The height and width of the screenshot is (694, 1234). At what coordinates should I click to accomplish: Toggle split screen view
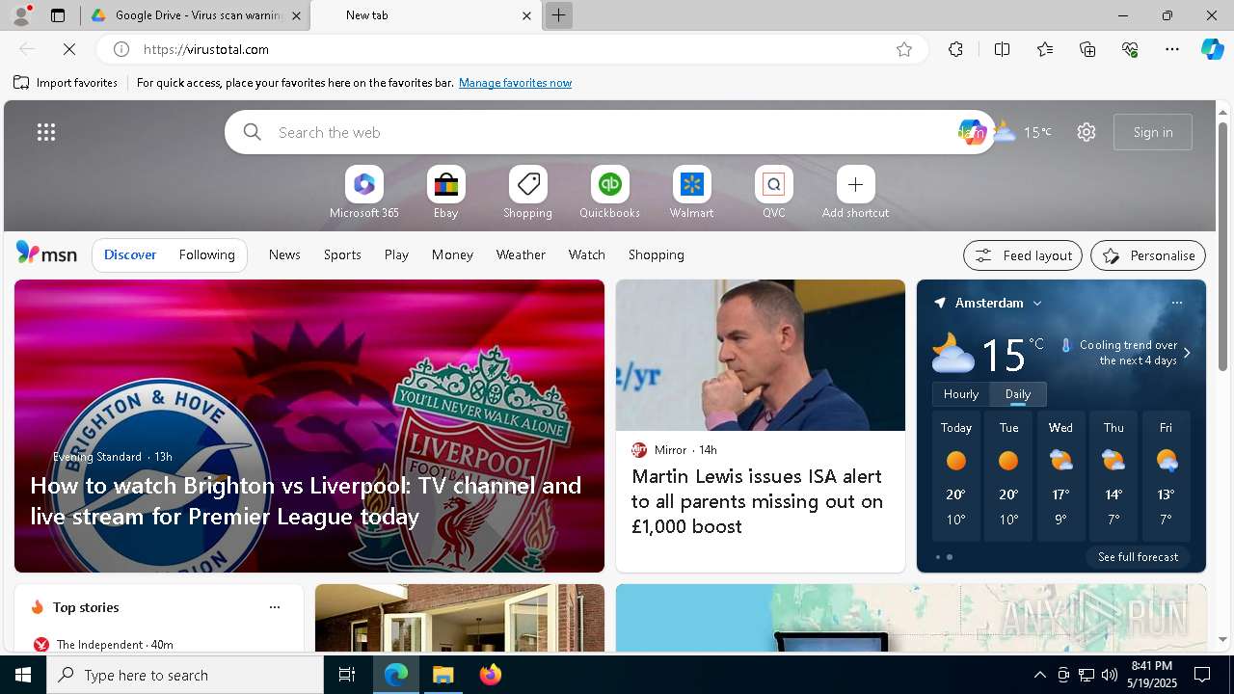1002,49
